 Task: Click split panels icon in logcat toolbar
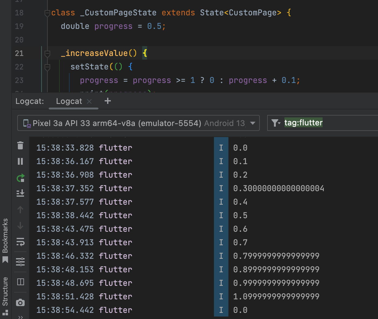point(20,282)
